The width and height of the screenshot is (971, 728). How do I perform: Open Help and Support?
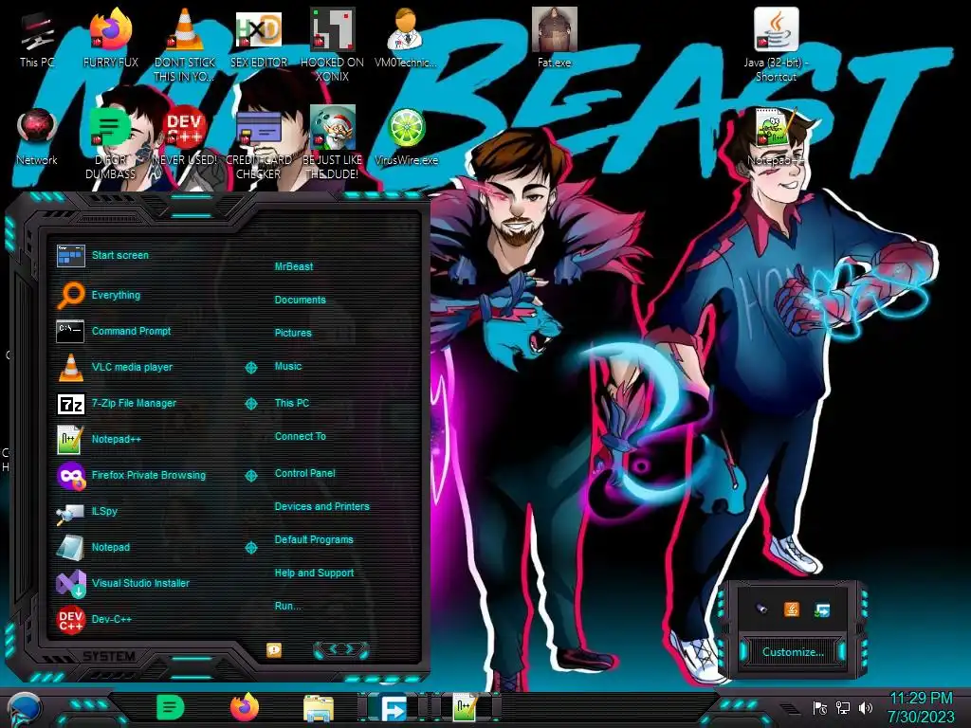pos(314,573)
